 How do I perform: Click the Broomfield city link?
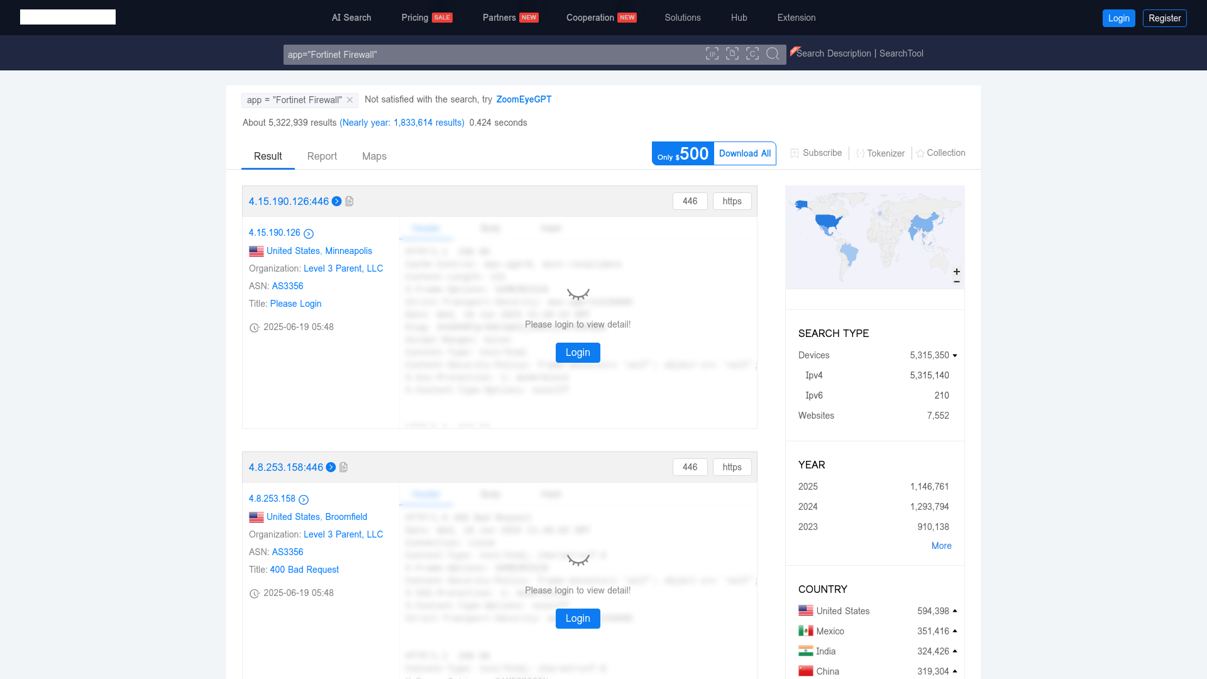pos(346,517)
